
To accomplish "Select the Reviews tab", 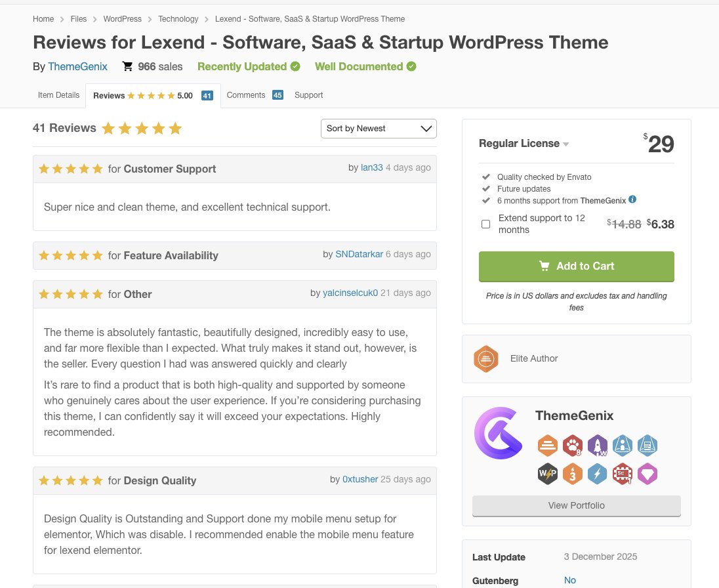I will [153, 95].
